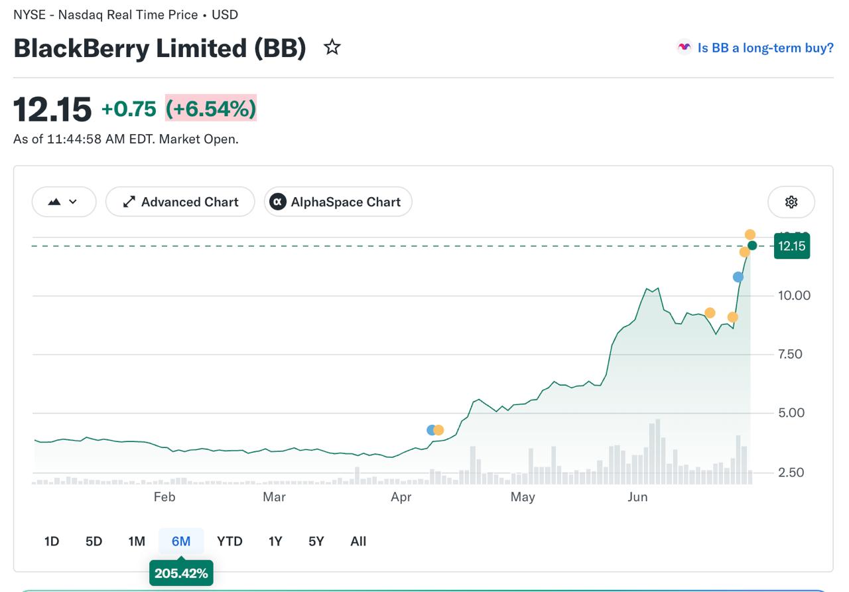This screenshot has height=592, width=849.
Task: Click the +0.75 price change value
Action: pos(129,109)
